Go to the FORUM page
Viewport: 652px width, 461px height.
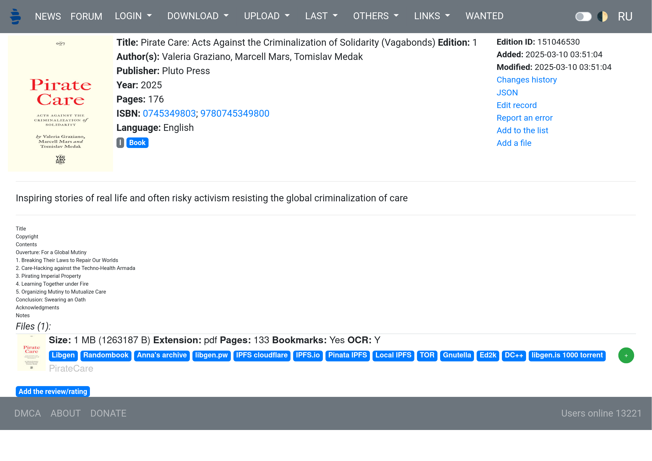(x=86, y=17)
